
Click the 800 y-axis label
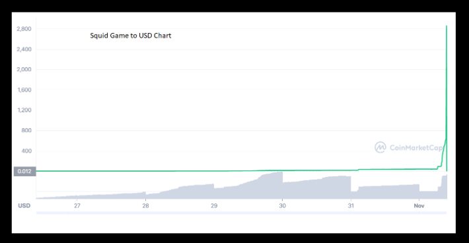[26, 130]
